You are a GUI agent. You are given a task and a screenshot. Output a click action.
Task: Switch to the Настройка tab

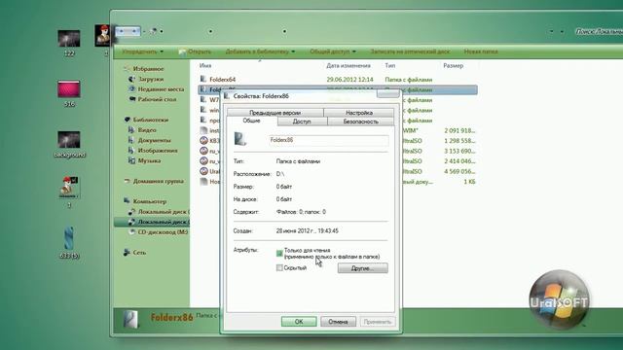point(359,113)
